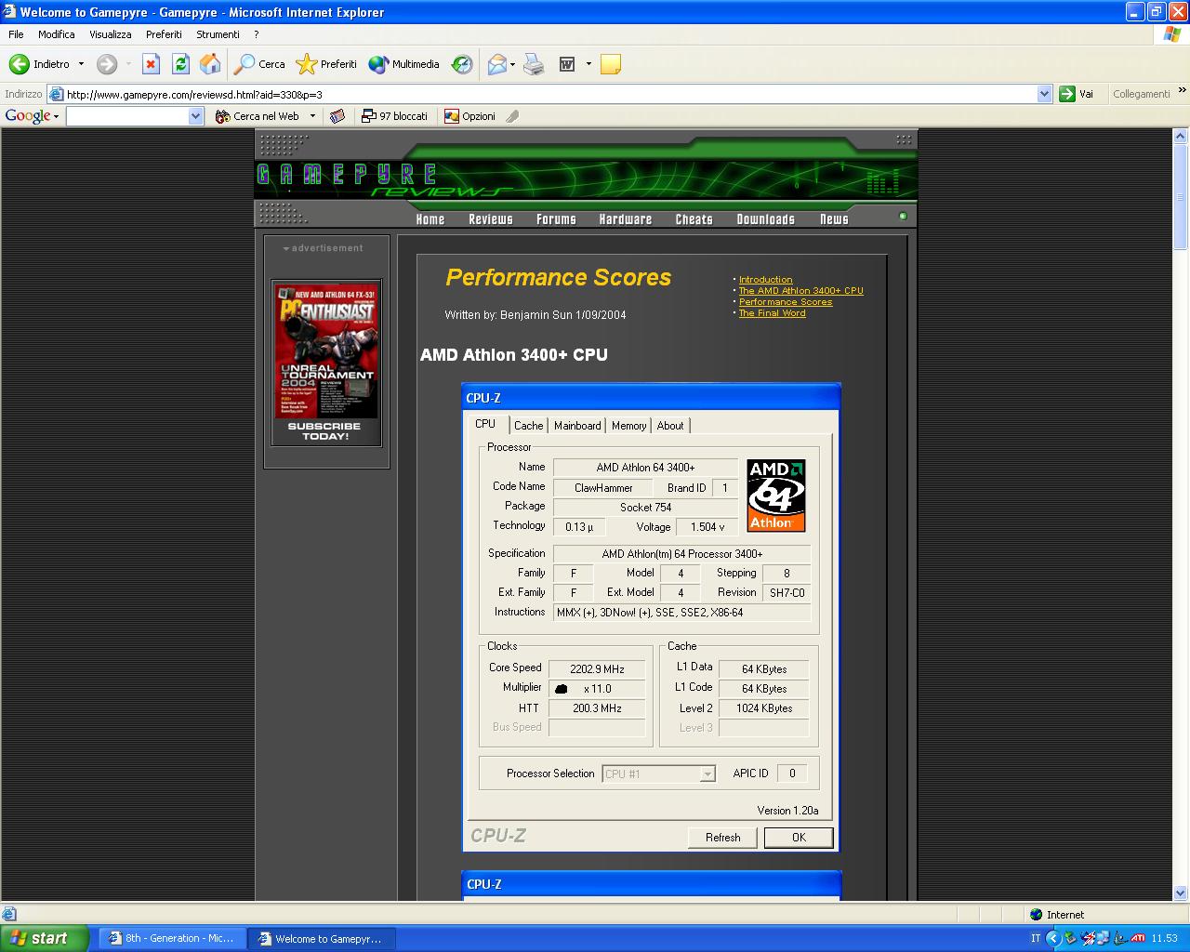Print the page with the printer icon

(534, 64)
